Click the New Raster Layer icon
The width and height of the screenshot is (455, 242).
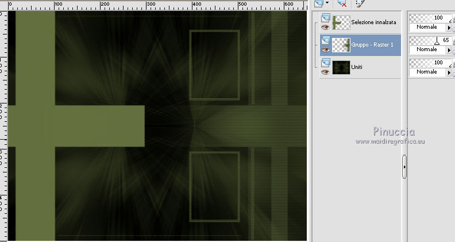[x=319, y=3]
